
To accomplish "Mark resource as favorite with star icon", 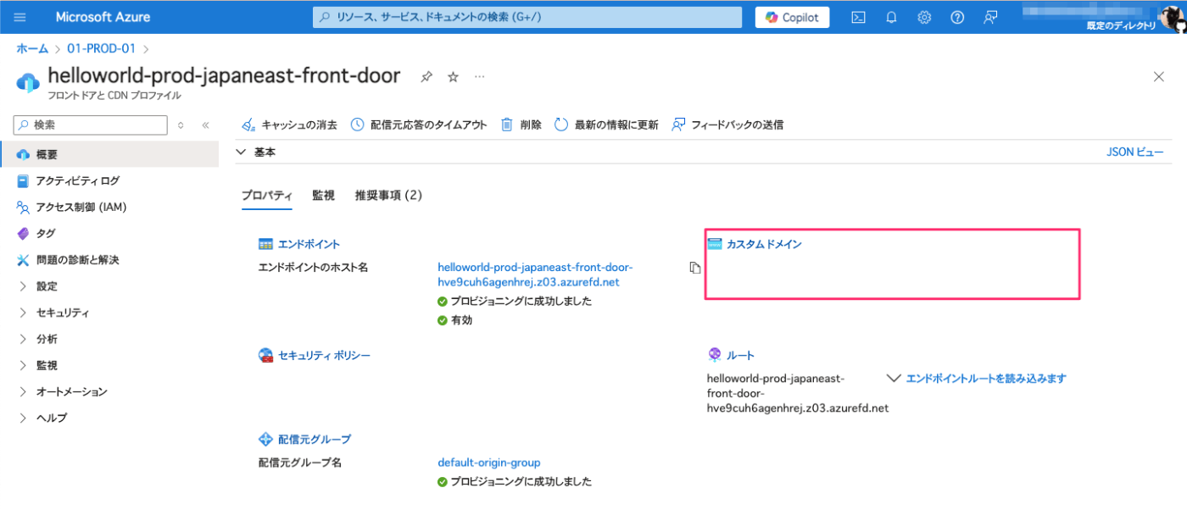I will (x=453, y=77).
